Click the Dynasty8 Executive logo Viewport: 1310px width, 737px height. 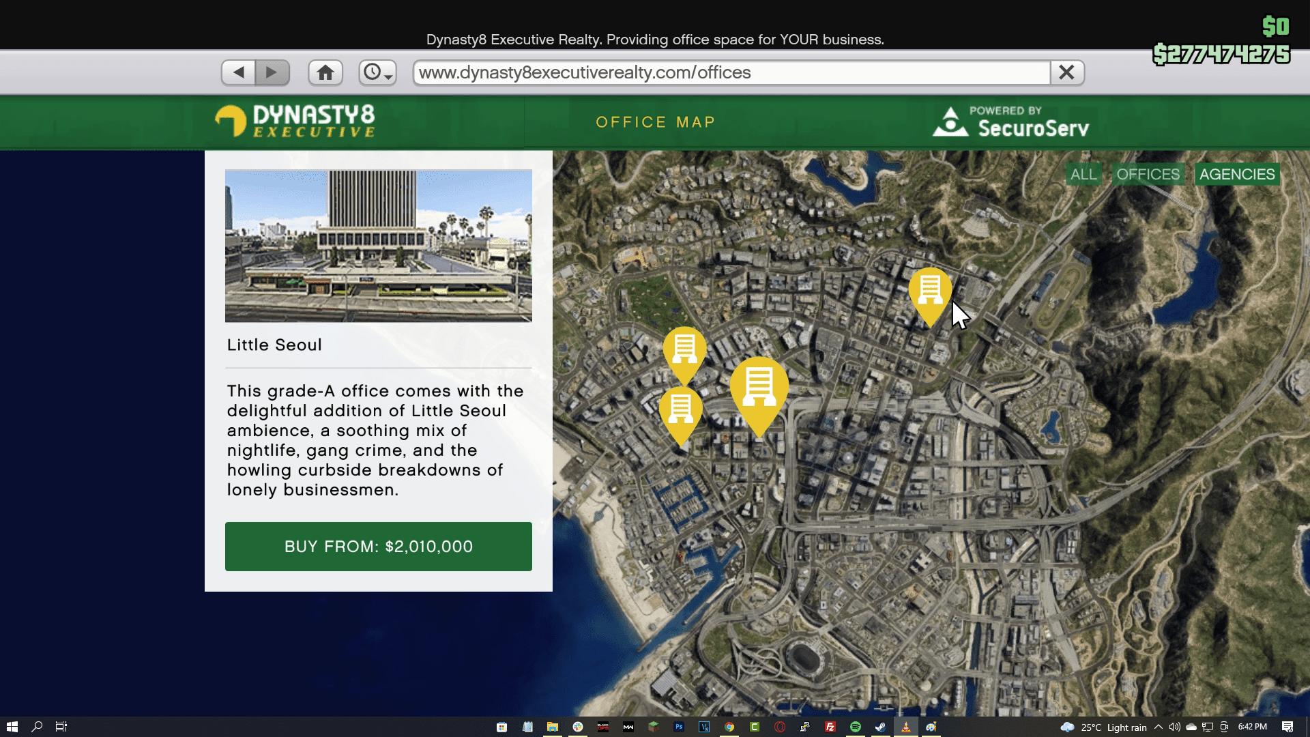(x=295, y=121)
